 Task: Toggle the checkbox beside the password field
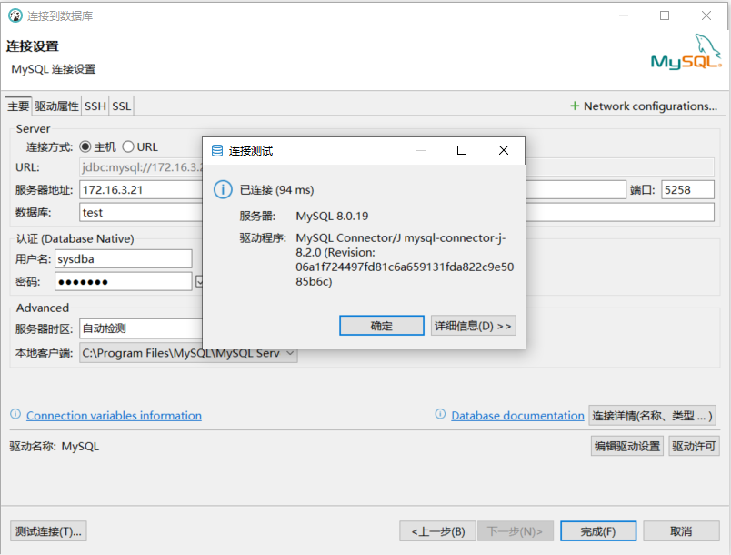tap(200, 282)
